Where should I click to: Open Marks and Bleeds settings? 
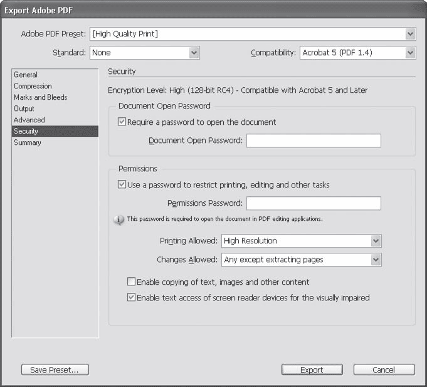pos(40,97)
